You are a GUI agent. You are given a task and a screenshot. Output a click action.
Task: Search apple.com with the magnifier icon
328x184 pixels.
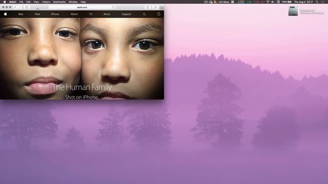[145, 14]
